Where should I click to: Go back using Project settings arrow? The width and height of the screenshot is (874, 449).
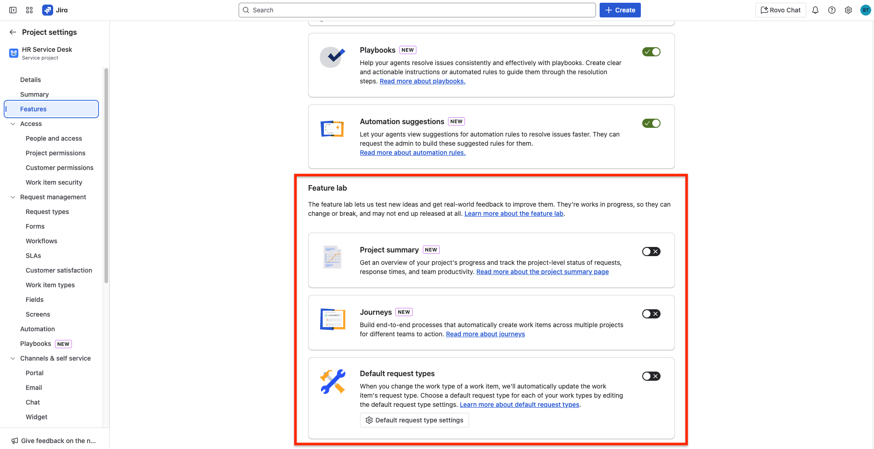[x=13, y=32]
